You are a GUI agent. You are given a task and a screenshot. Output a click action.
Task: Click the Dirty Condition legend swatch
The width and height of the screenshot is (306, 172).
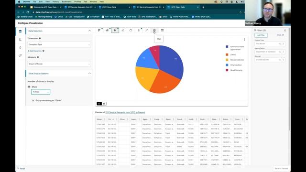227,65
